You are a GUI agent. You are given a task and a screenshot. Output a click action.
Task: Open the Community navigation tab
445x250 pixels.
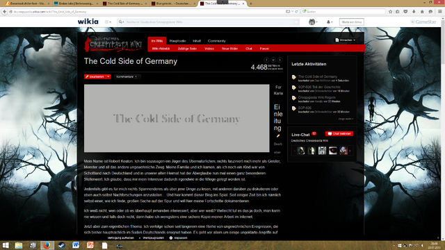[216, 41]
